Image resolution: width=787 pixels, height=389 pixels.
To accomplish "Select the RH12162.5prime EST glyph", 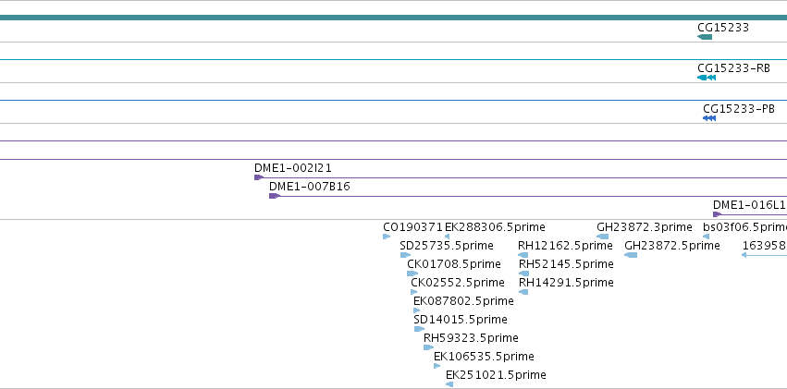I will click(523, 255).
